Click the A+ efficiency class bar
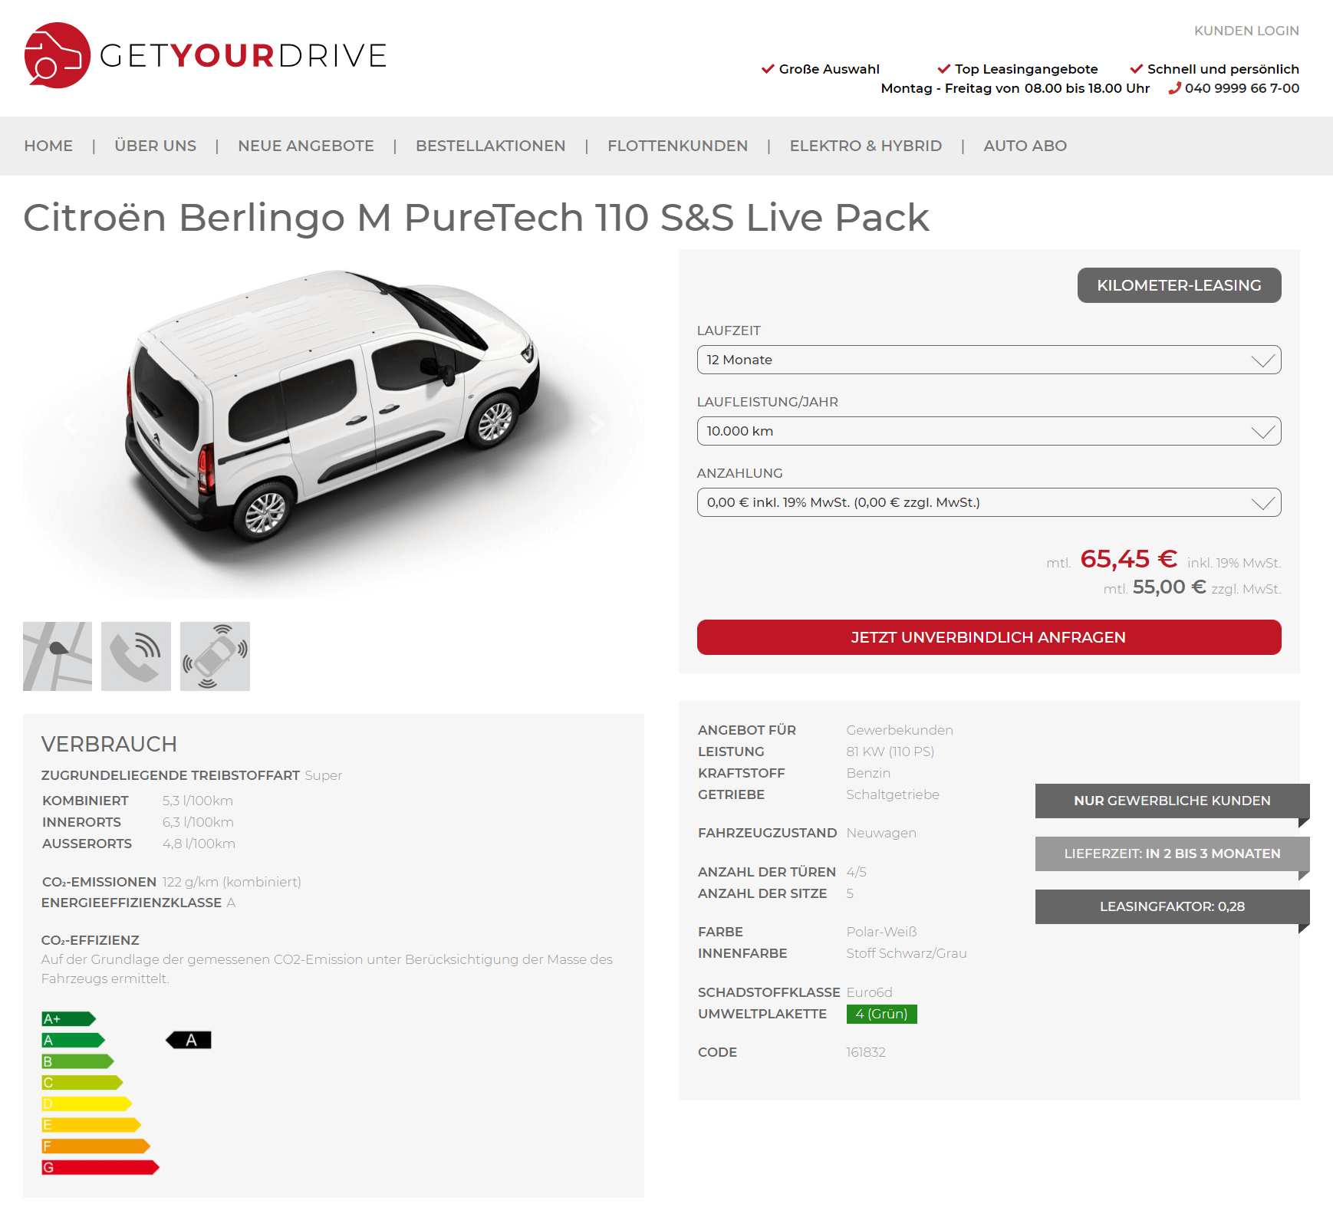The height and width of the screenshot is (1217, 1333). (69, 1019)
